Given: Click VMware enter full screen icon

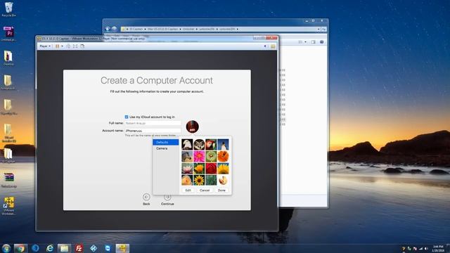Looking at the screenshot, I should (x=75, y=46).
